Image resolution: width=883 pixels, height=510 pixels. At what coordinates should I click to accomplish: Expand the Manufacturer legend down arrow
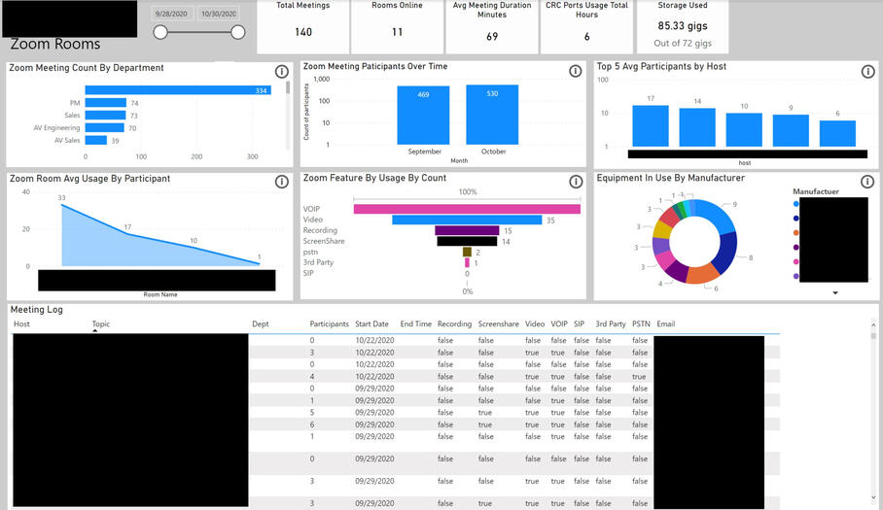pos(835,293)
